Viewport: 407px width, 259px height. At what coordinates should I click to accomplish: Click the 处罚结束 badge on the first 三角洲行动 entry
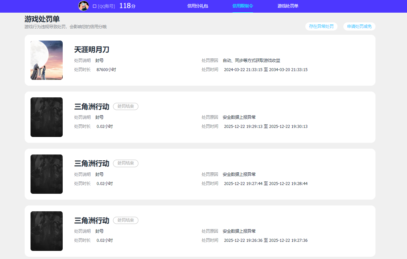coord(125,106)
